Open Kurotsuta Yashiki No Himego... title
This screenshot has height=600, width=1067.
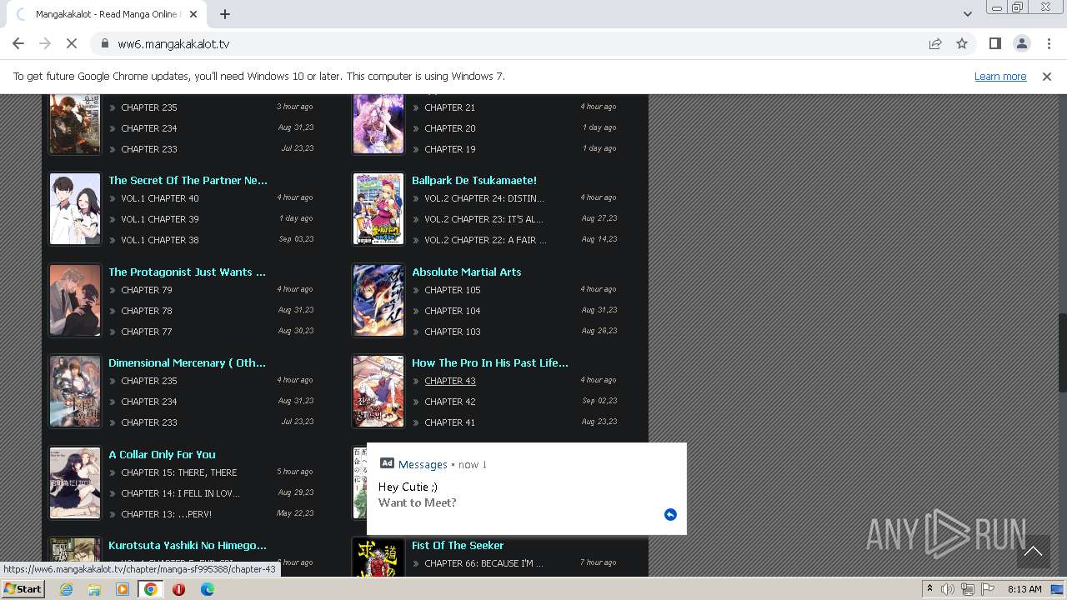[188, 545]
